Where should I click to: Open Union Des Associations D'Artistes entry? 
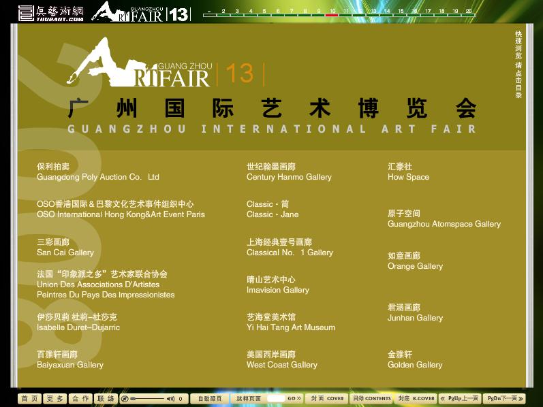[x=106, y=284]
